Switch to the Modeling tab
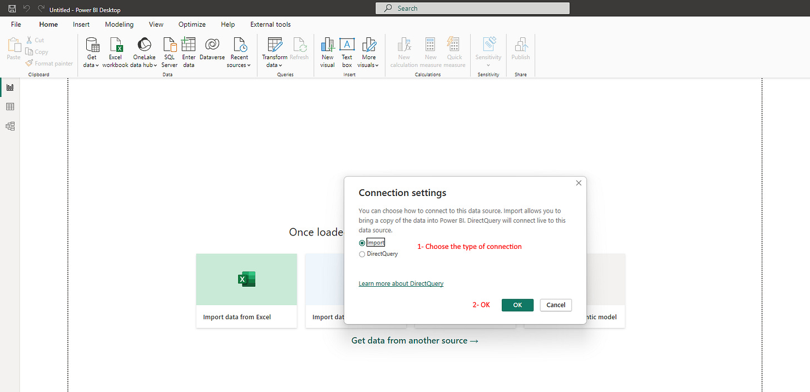 pyautogui.click(x=119, y=24)
